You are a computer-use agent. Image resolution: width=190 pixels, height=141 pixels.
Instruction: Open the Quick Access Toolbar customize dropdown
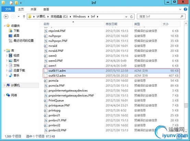(21, 3)
